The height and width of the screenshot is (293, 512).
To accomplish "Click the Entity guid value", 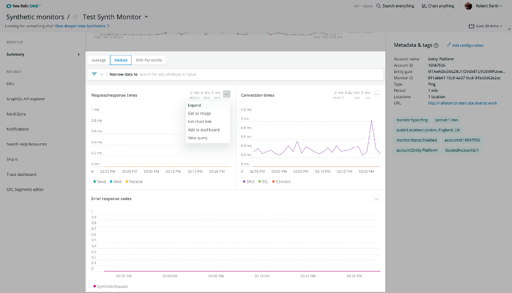I will coord(467,72).
